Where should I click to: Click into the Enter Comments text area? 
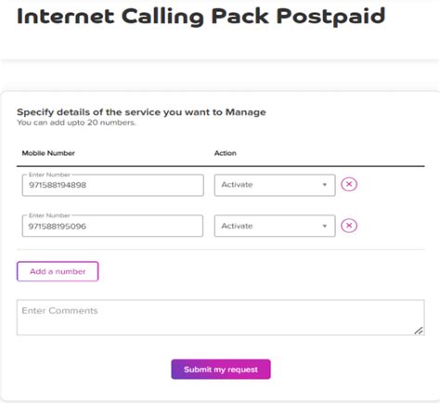coord(220,318)
